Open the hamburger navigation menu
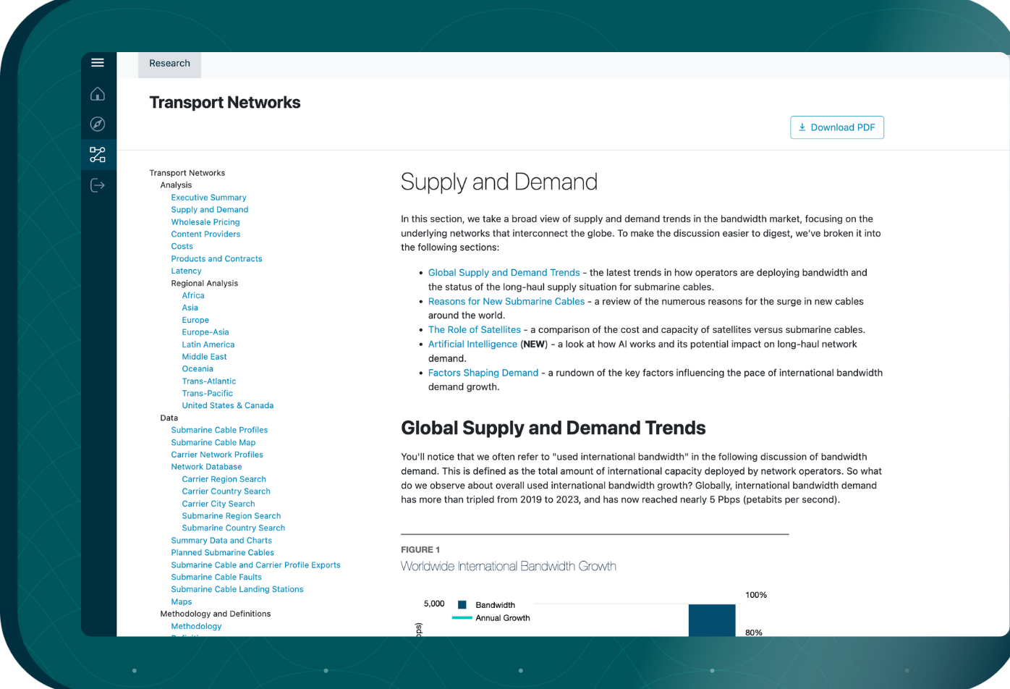This screenshot has height=689, width=1010. [x=98, y=62]
